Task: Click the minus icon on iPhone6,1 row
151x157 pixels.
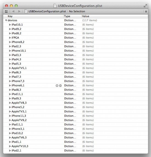Action: click(x=60, y=86)
